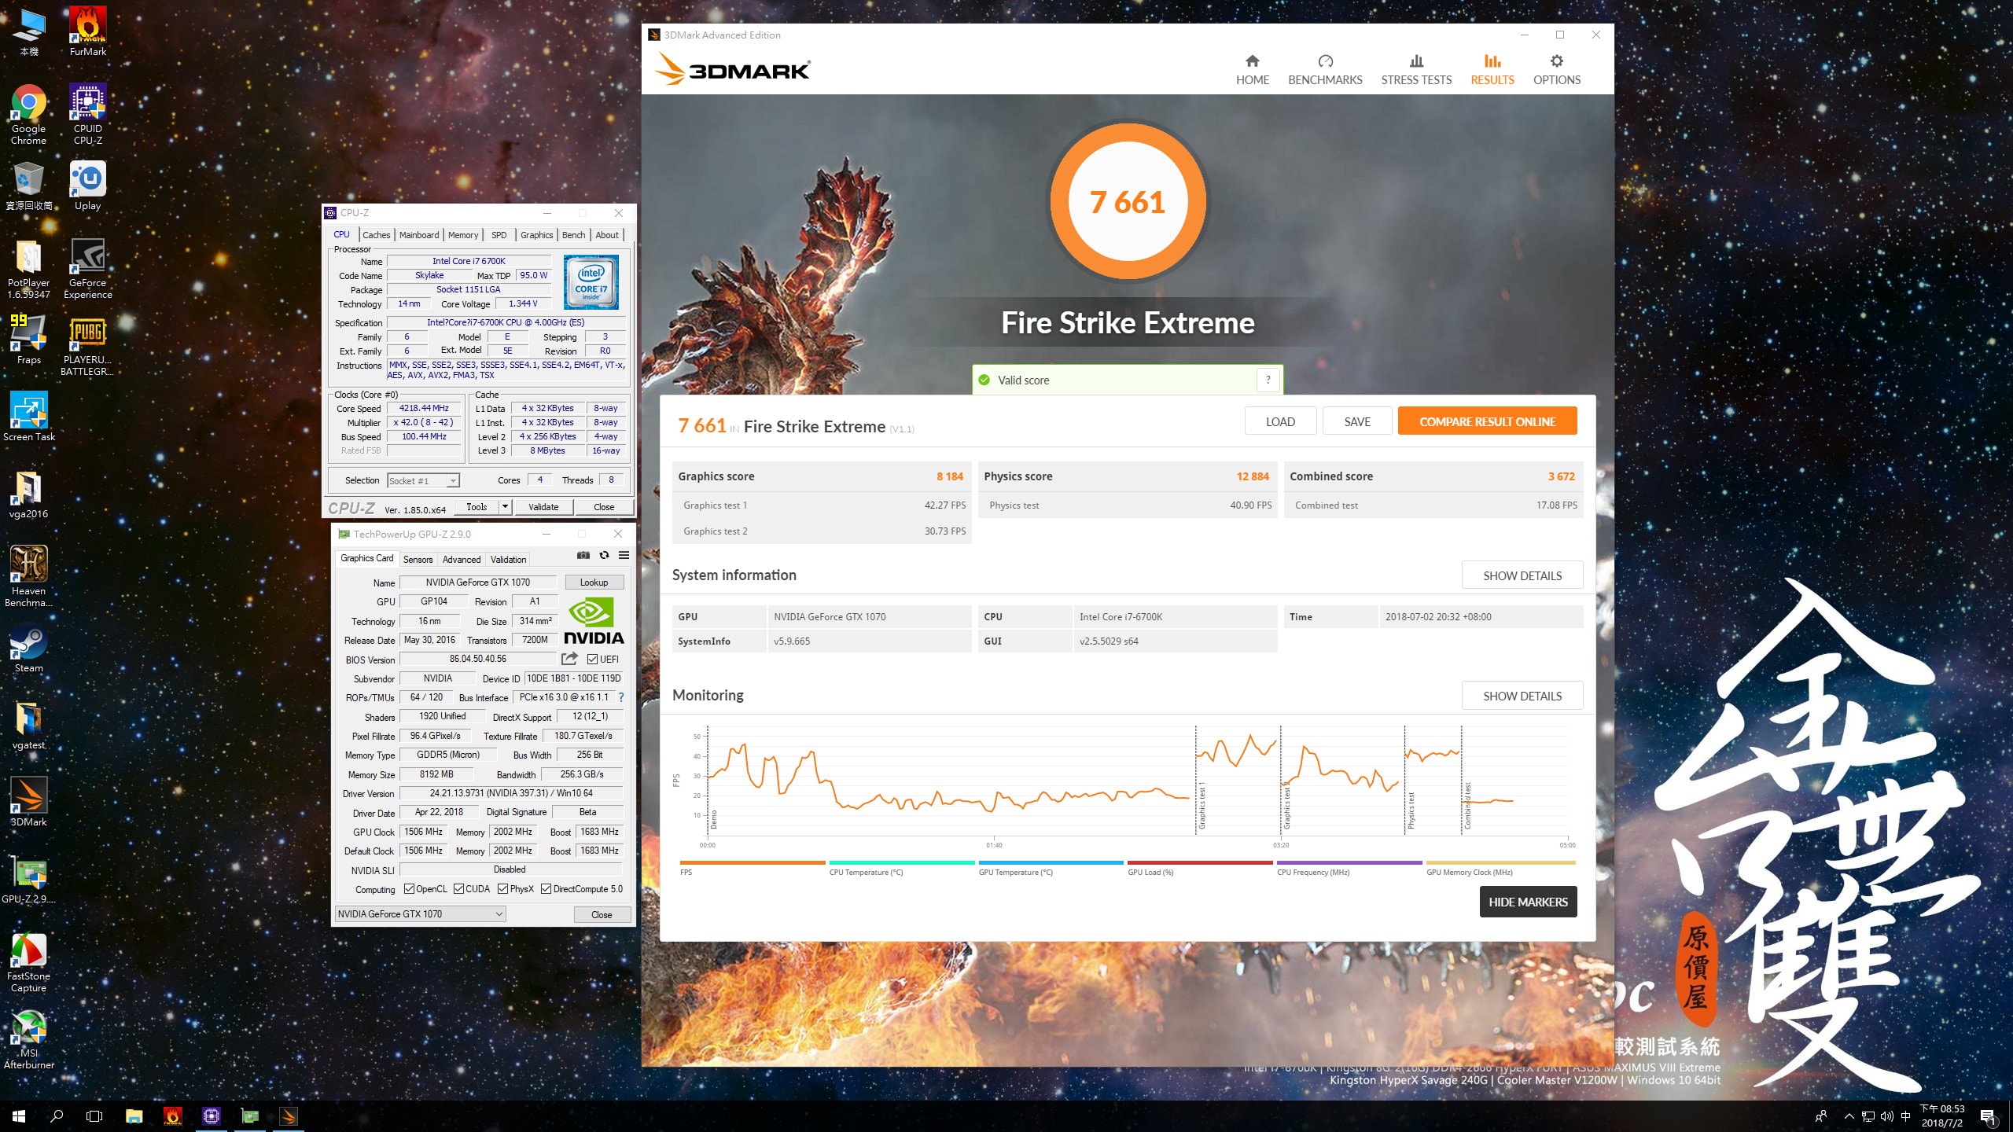Click Lookup button in GPU-Z
This screenshot has width=2013, height=1132.
pos(594,583)
